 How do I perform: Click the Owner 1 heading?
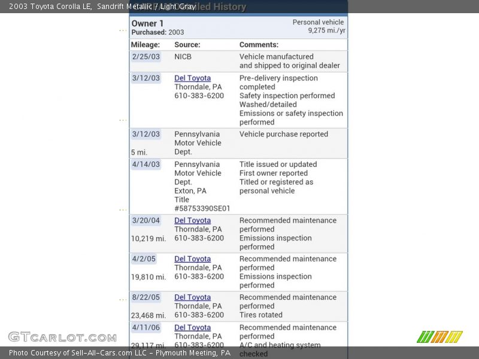(147, 23)
